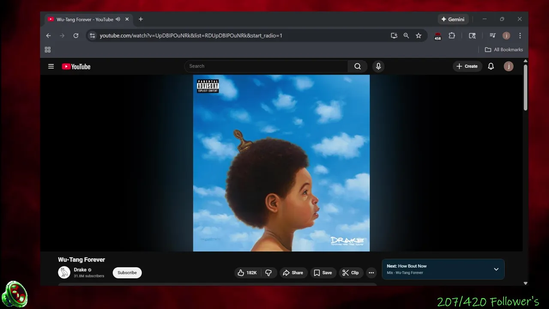549x309 pixels.
Task: Dislike the Wu-Tang Forever video
Action: pyautogui.click(x=268, y=273)
